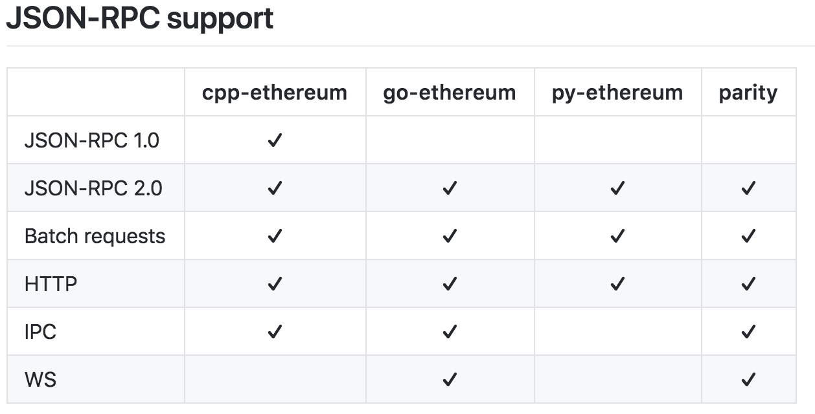Click the JSON-RPC 1.0 row label
The width and height of the screenshot is (815, 414).
[x=92, y=140]
